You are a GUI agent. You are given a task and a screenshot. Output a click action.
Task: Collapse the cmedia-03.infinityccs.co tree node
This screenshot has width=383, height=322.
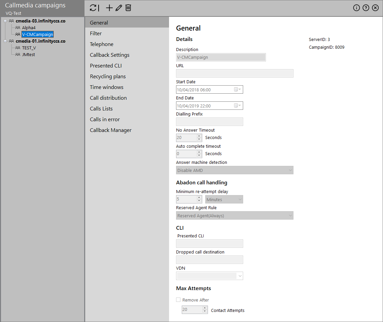5,21
